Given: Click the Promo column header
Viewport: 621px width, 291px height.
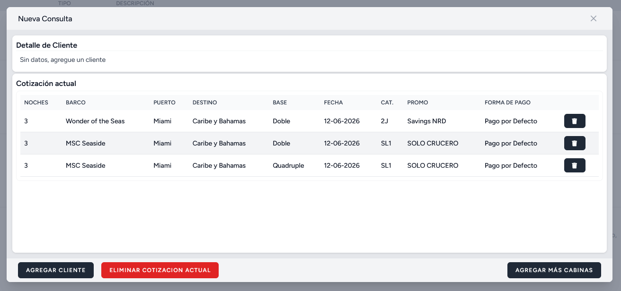Looking at the screenshot, I should (x=417, y=103).
